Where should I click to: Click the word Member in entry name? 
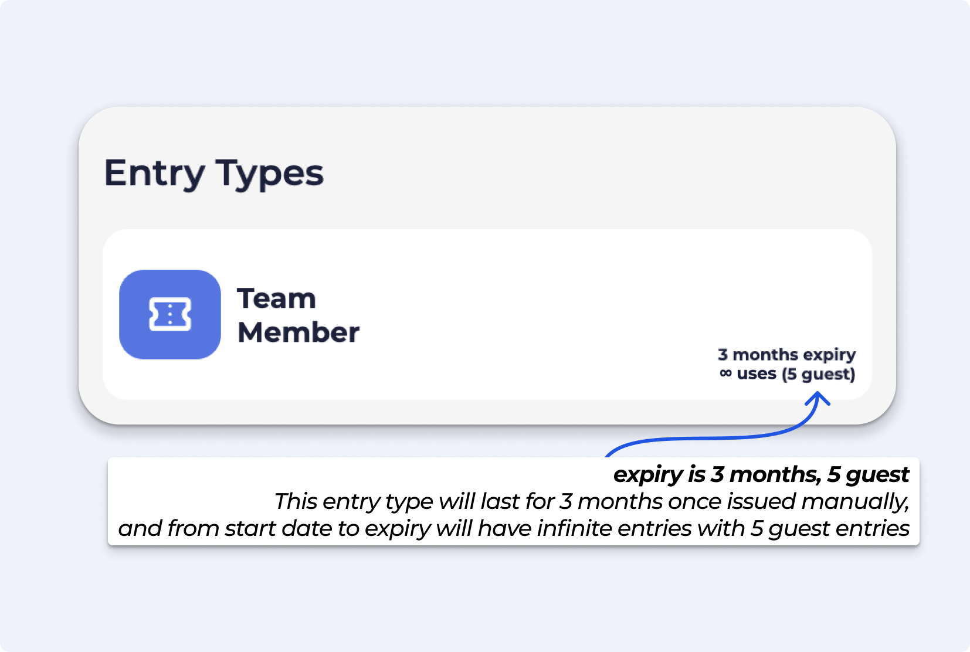point(298,332)
